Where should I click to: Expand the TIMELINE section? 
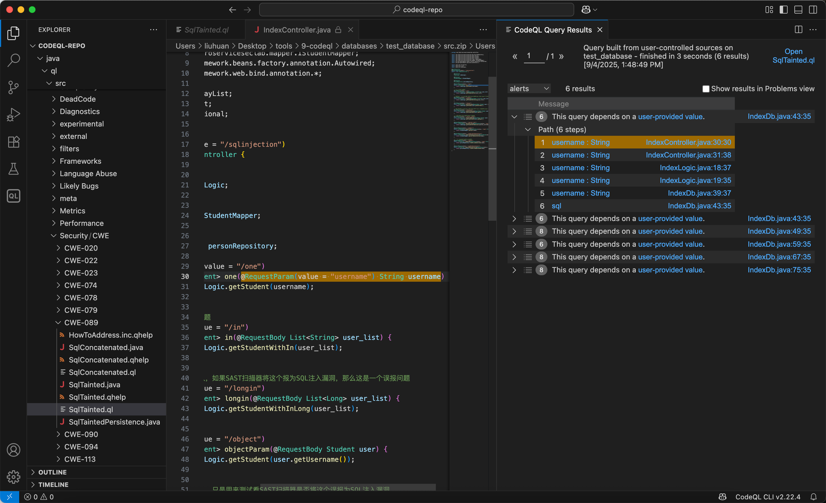pos(53,485)
